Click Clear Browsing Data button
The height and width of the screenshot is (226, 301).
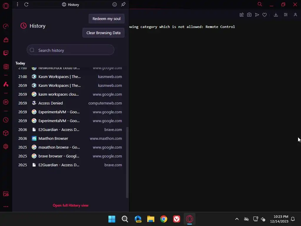point(103,33)
